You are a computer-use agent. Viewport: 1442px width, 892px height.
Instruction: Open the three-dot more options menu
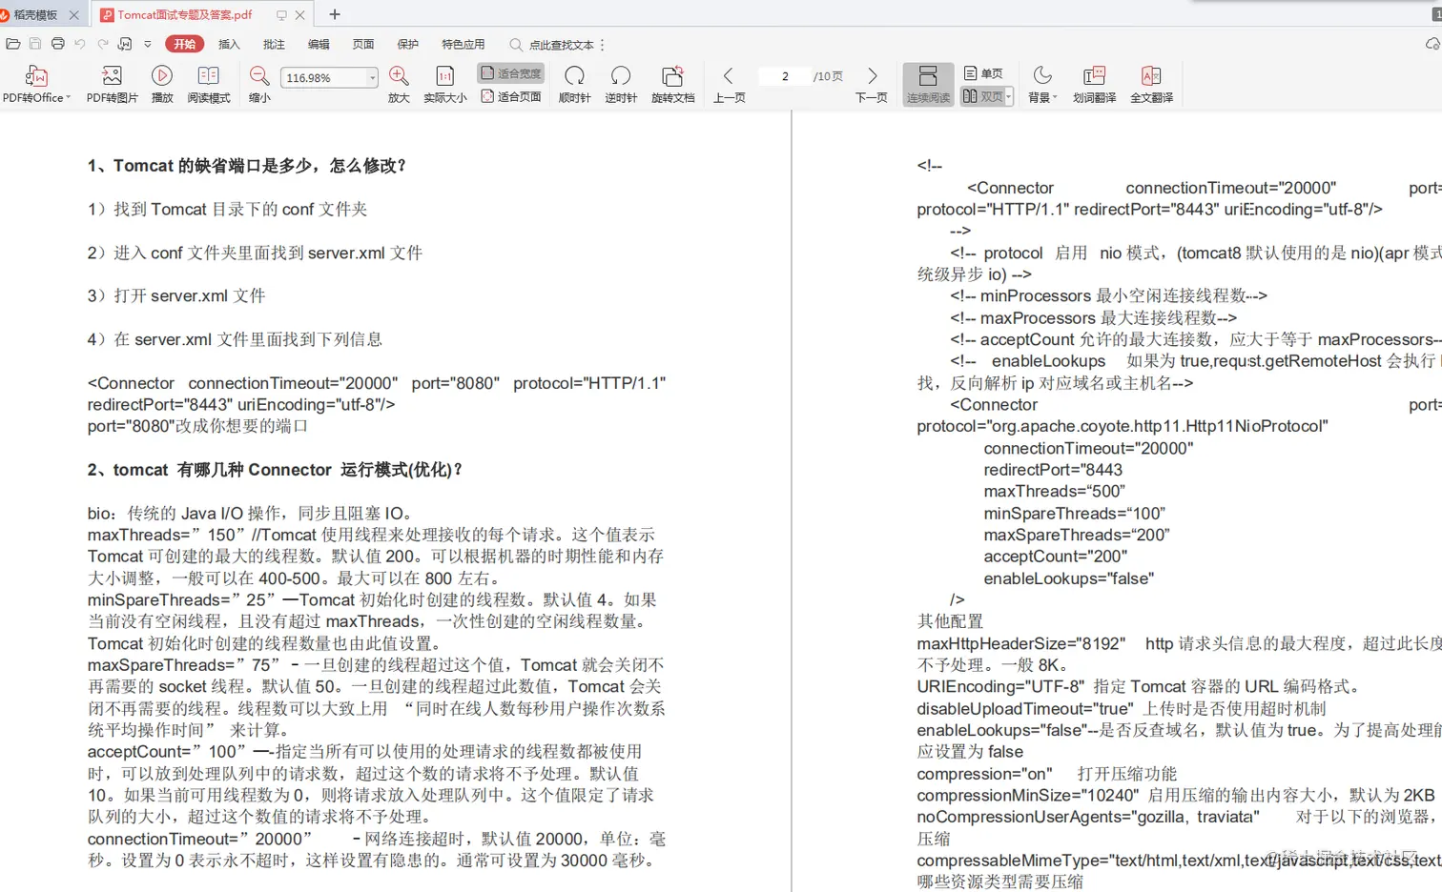pos(603,45)
